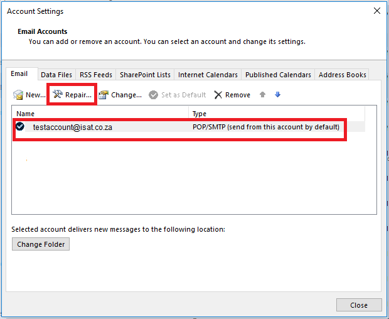This screenshot has height=319, width=389.
Task: Click the Repair tools icon
Action: point(58,95)
